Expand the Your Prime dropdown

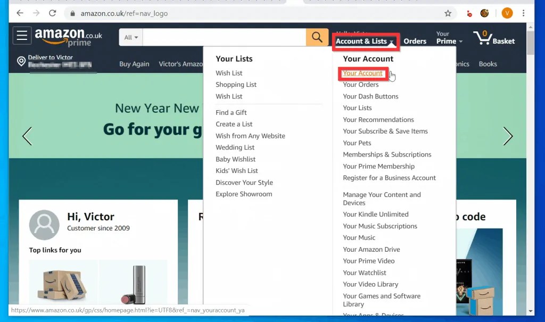coord(448,38)
